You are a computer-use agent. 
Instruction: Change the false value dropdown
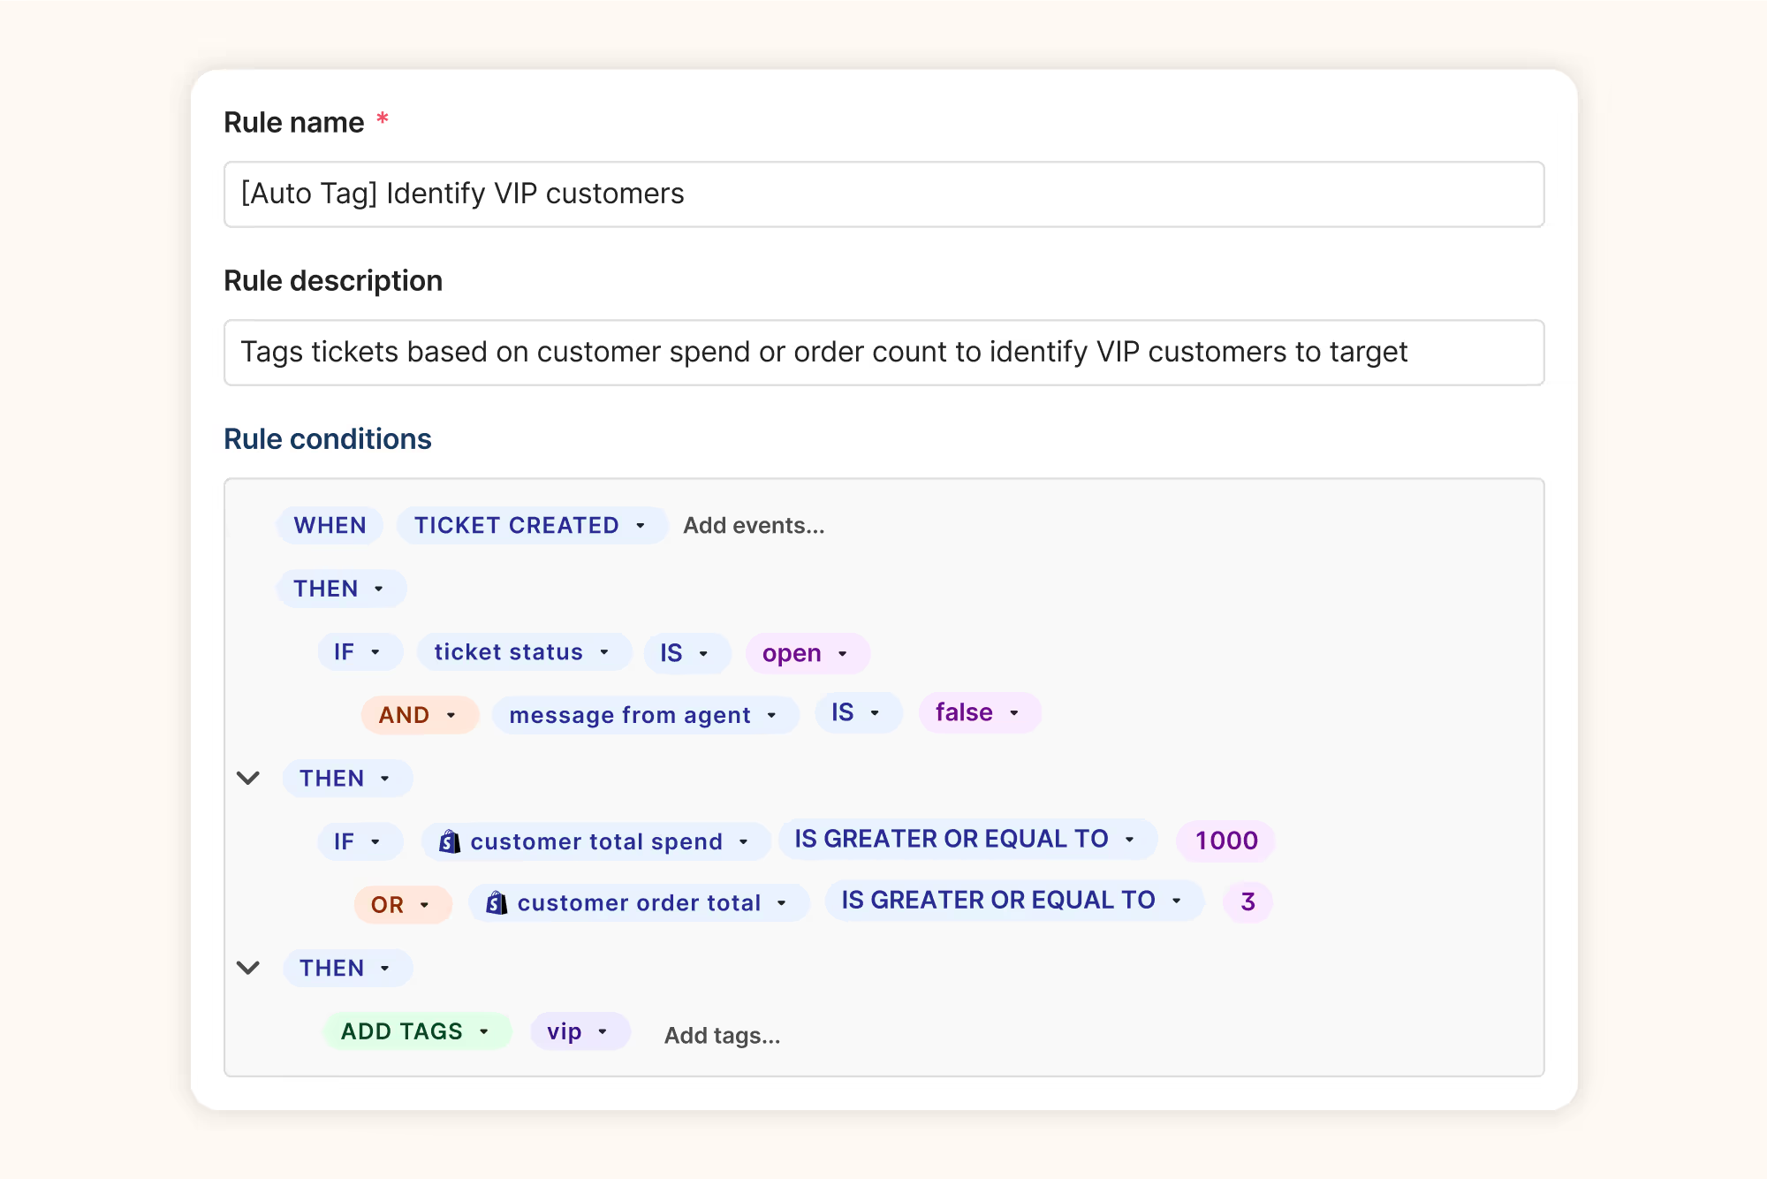point(979,713)
